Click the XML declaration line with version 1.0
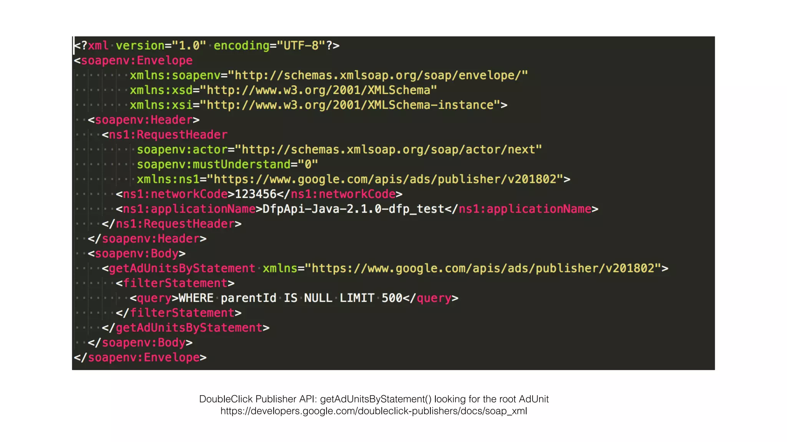This screenshot has height=442, width=787. (x=207, y=46)
